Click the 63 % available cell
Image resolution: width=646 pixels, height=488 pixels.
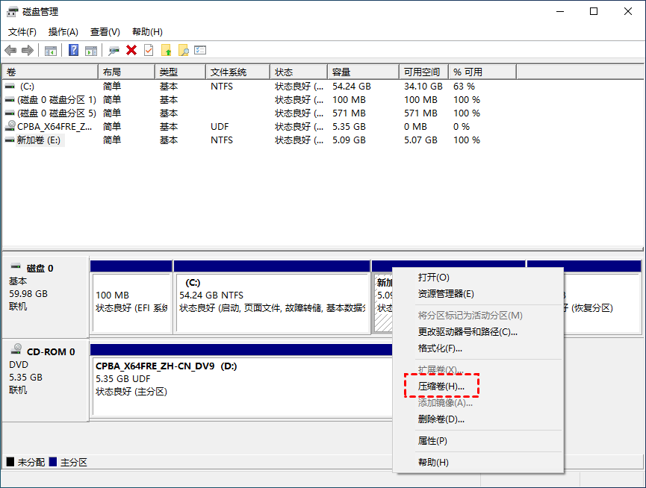click(x=464, y=87)
